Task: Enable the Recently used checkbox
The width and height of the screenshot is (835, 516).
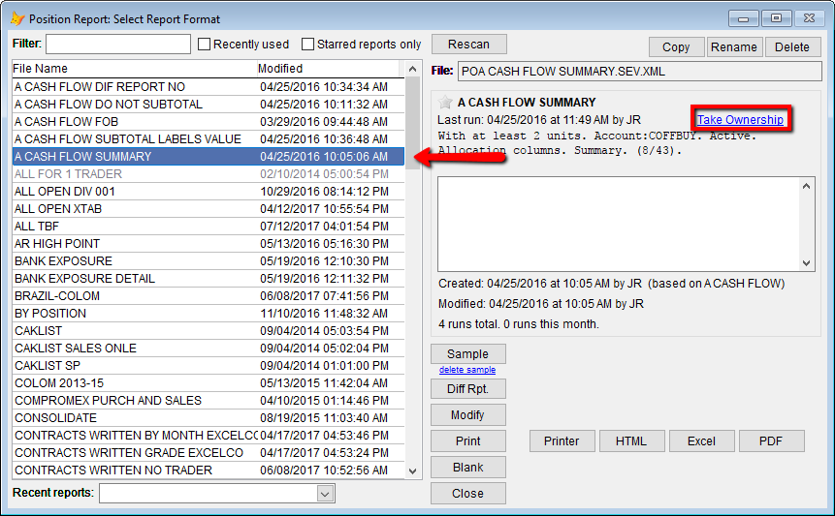Action: 204,45
